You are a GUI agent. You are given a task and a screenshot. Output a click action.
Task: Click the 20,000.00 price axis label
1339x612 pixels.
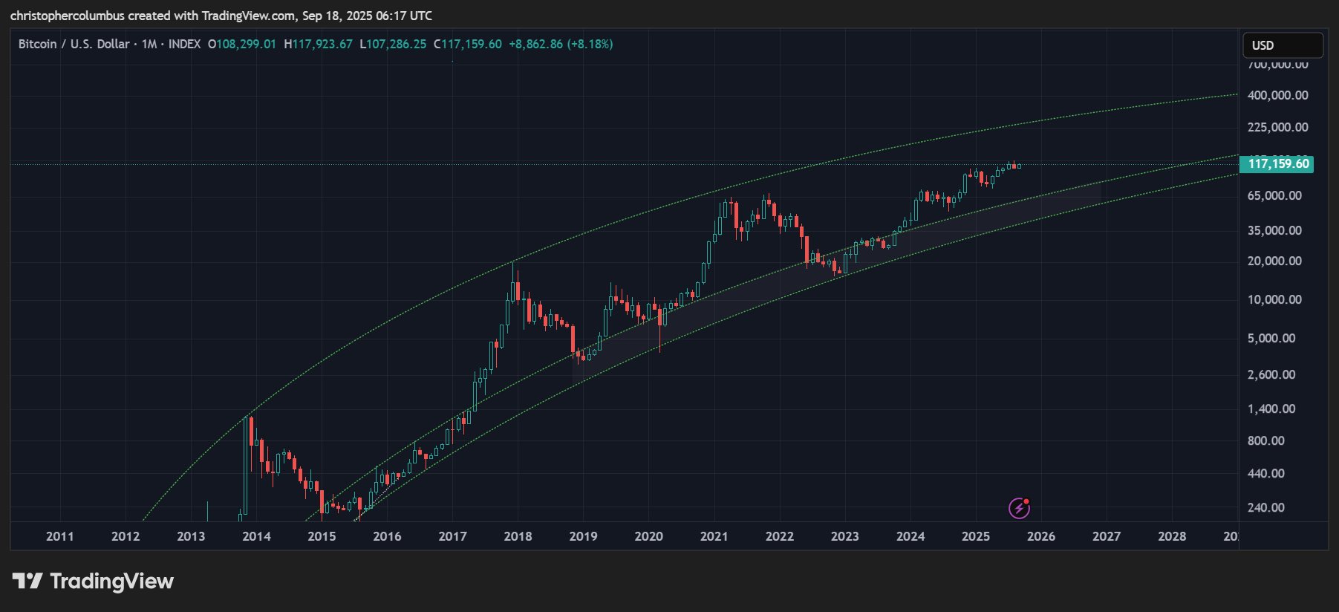pos(1274,261)
